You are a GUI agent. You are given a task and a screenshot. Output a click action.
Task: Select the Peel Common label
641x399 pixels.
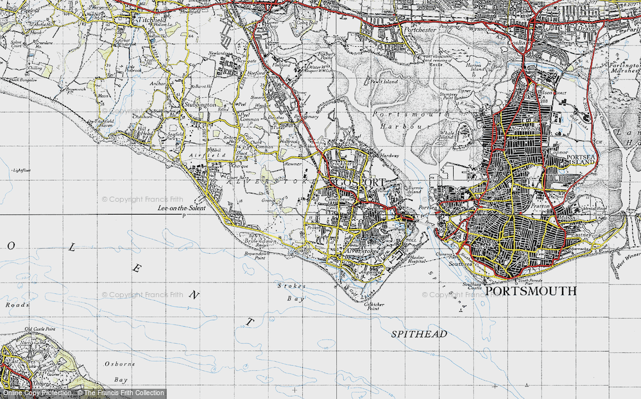coord(250,117)
